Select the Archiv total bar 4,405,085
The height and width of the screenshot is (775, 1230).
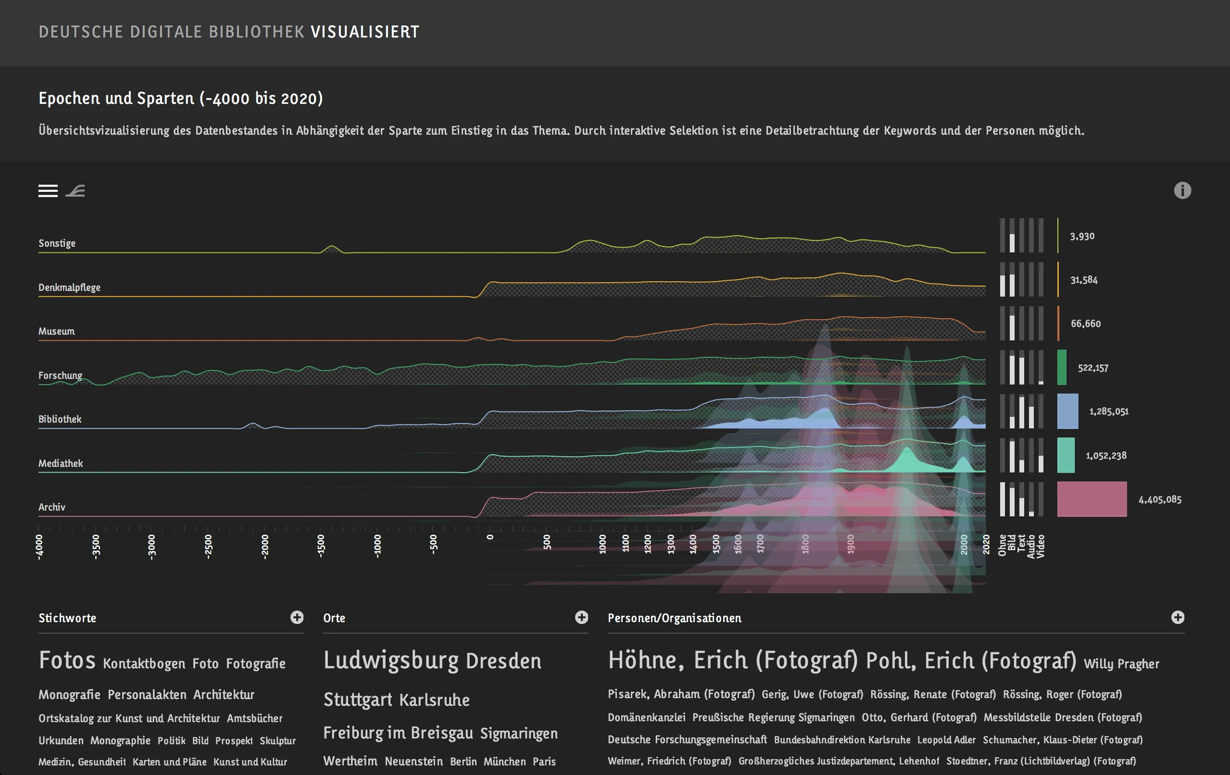1092,499
